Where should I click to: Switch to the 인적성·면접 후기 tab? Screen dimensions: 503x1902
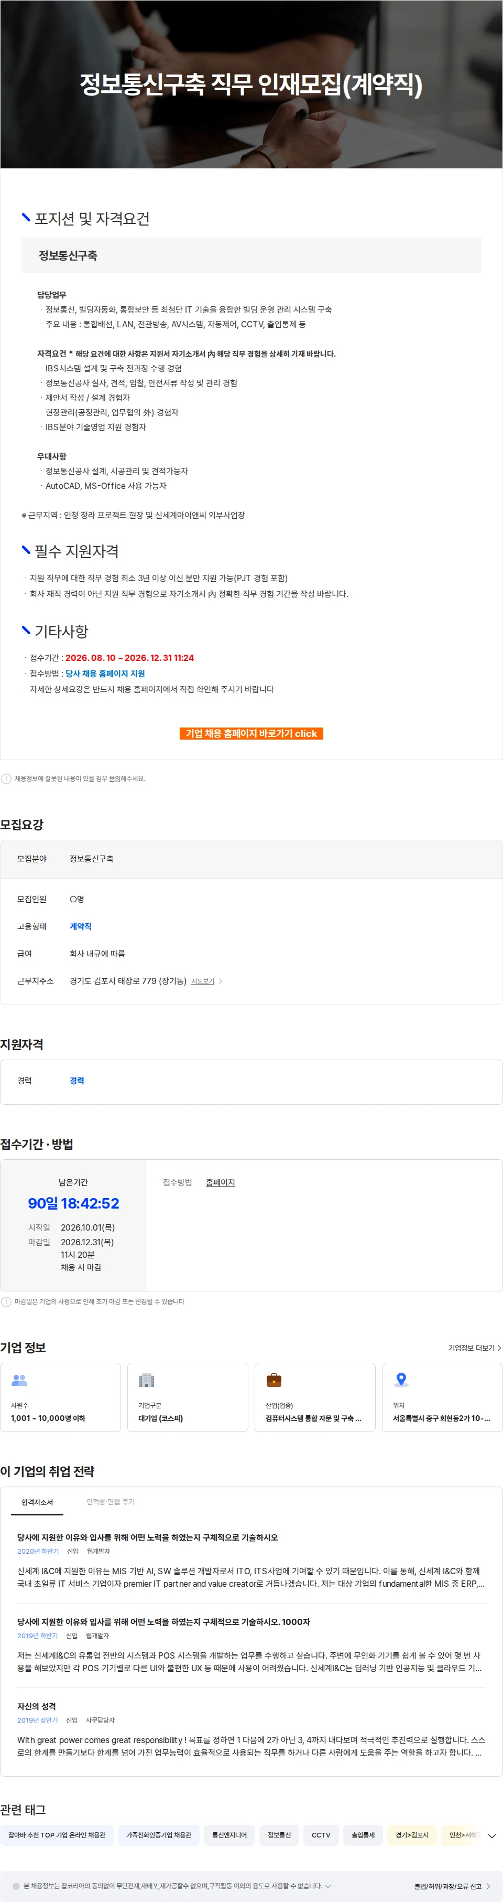click(111, 1502)
